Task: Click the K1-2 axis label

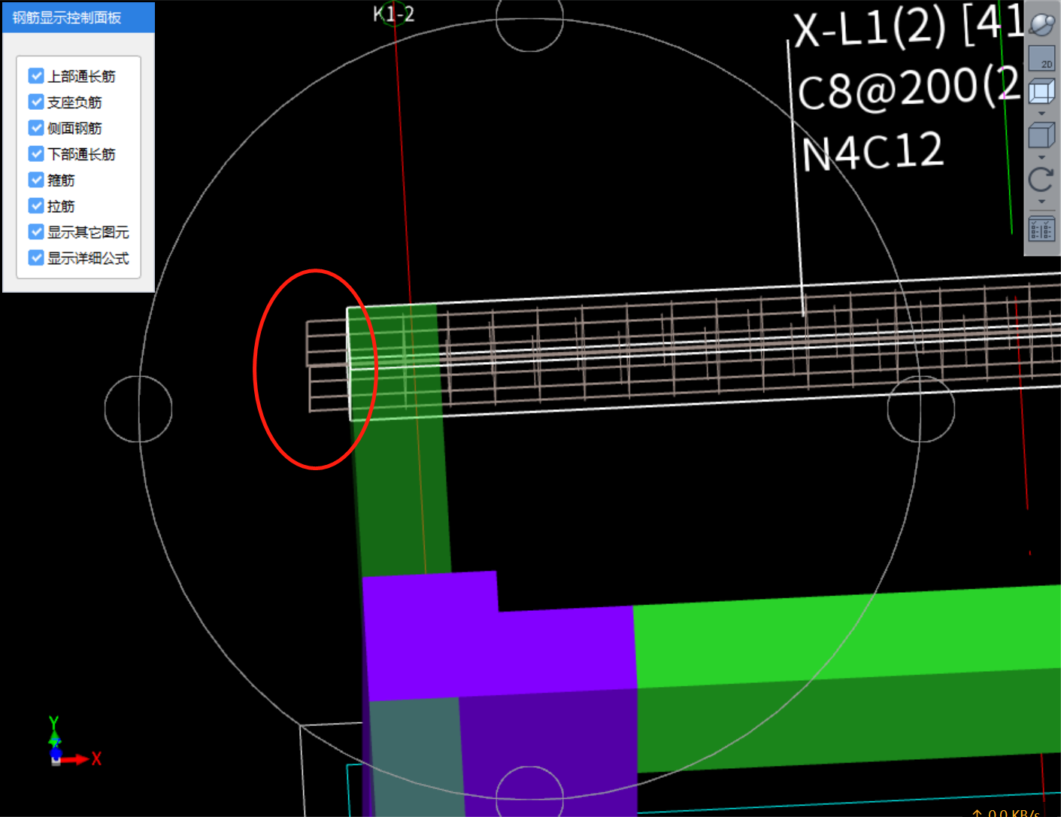Action: [394, 14]
